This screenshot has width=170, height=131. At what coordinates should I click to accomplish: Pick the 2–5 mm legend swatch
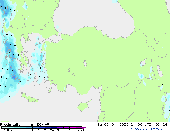click(x=23, y=128)
